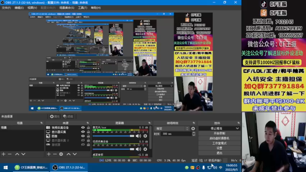
Task: Open the 场景集合(S) menu
Action: [67, 8]
